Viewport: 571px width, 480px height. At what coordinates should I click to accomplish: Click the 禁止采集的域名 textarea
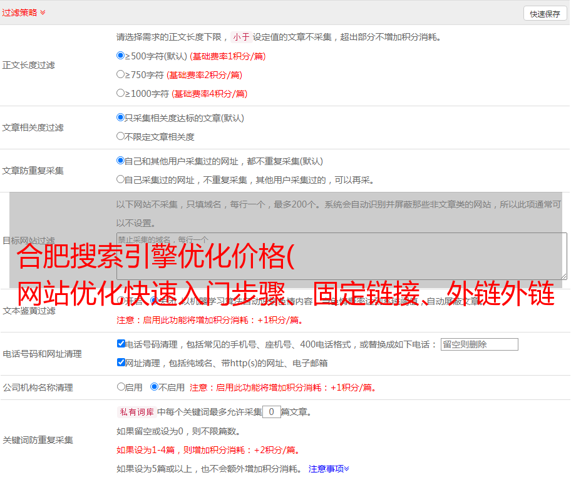[341, 256]
